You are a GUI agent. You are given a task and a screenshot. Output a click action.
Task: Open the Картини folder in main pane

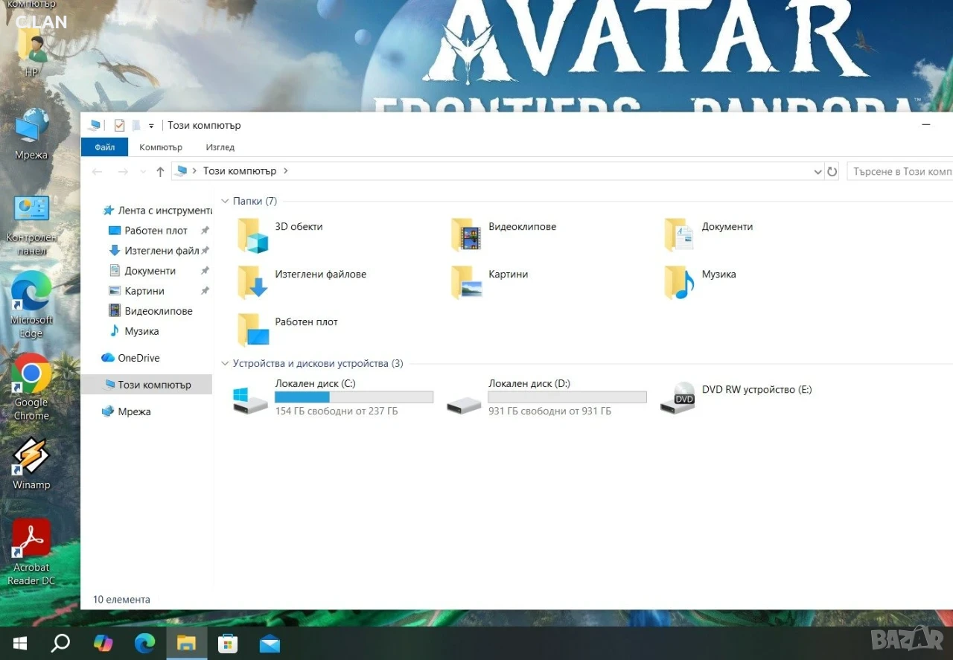(490, 282)
